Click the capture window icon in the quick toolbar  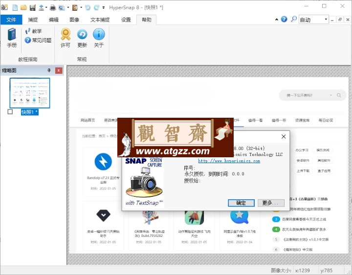tap(62, 7)
